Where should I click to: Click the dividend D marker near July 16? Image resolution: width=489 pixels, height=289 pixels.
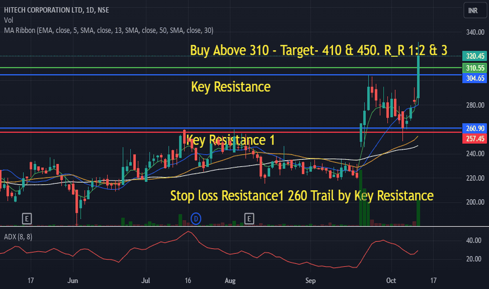196,219
